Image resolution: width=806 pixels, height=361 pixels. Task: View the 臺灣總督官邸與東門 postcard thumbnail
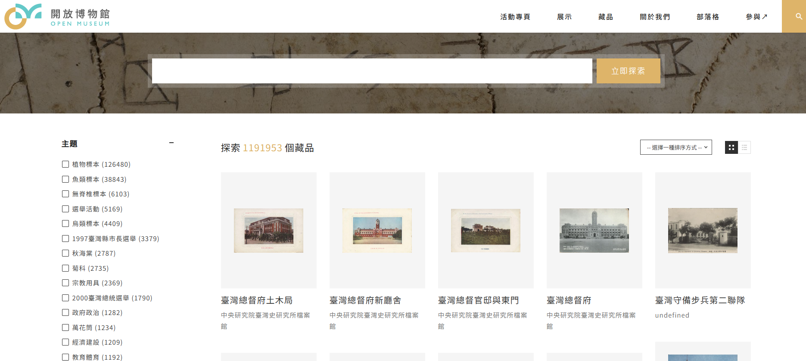pyautogui.click(x=486, y=230)
